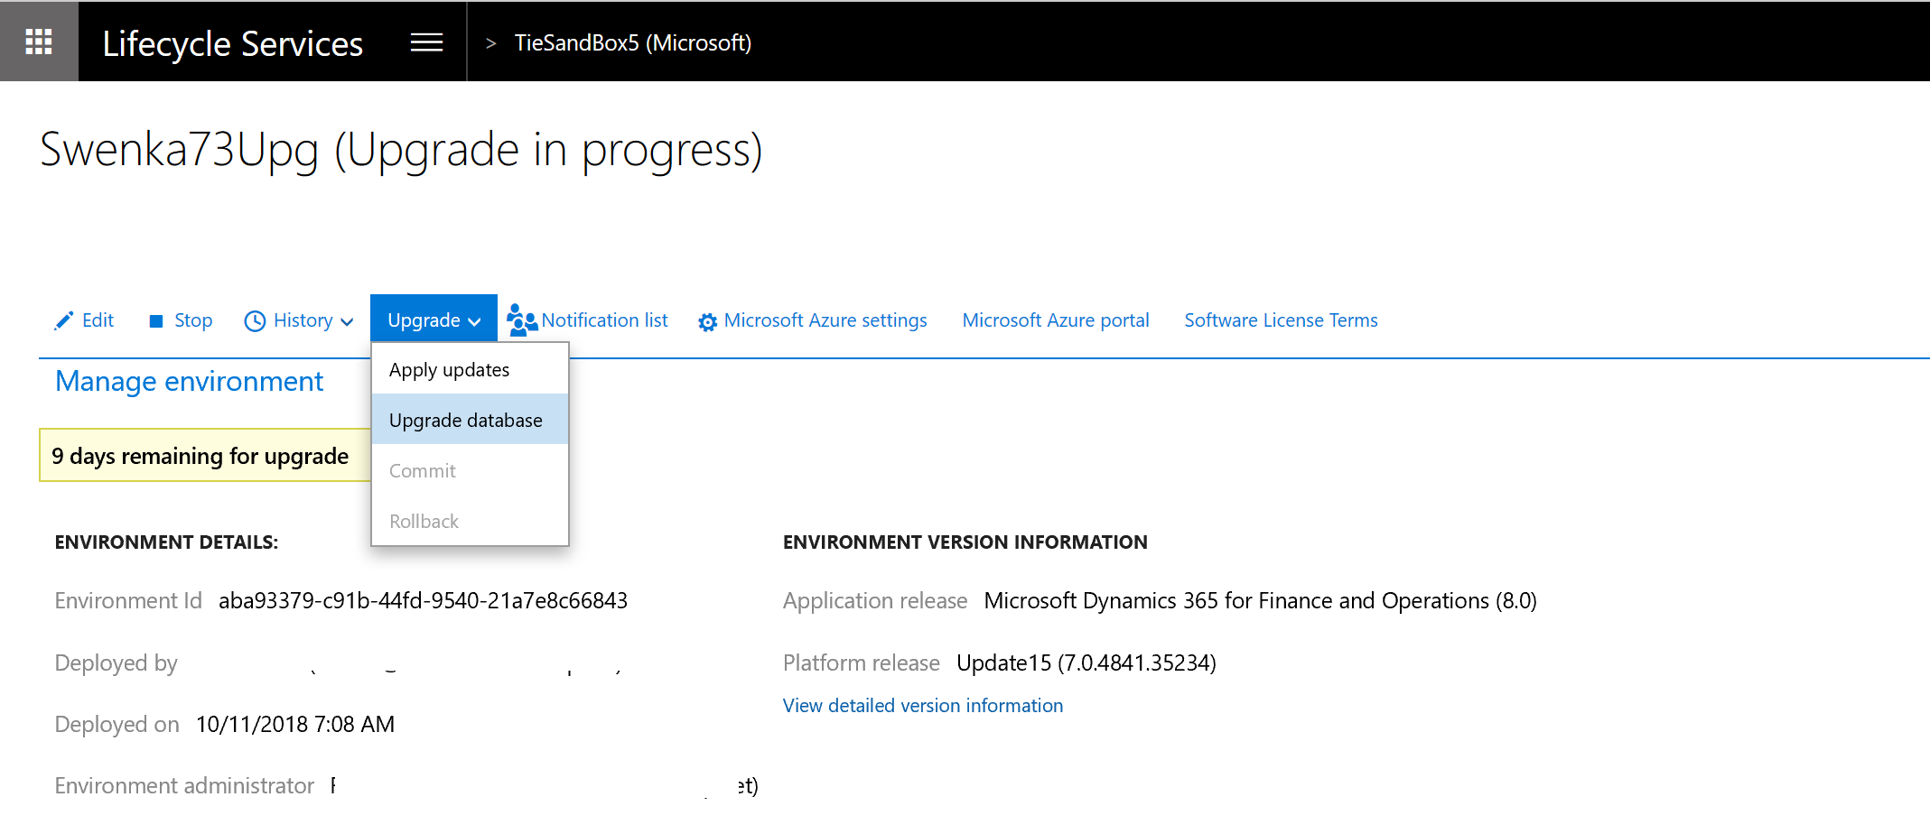Open Software License Terms link
This screenshot has height=834, width=1930.
point(1281,320)
